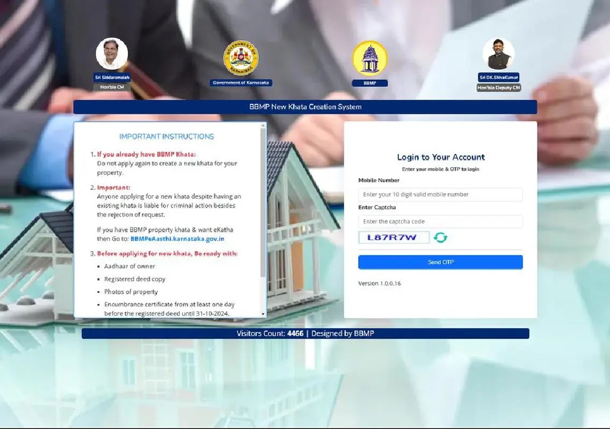Click the 'Registered deed copy' bullet
The image size is (610, 429).
pos(135,279)
